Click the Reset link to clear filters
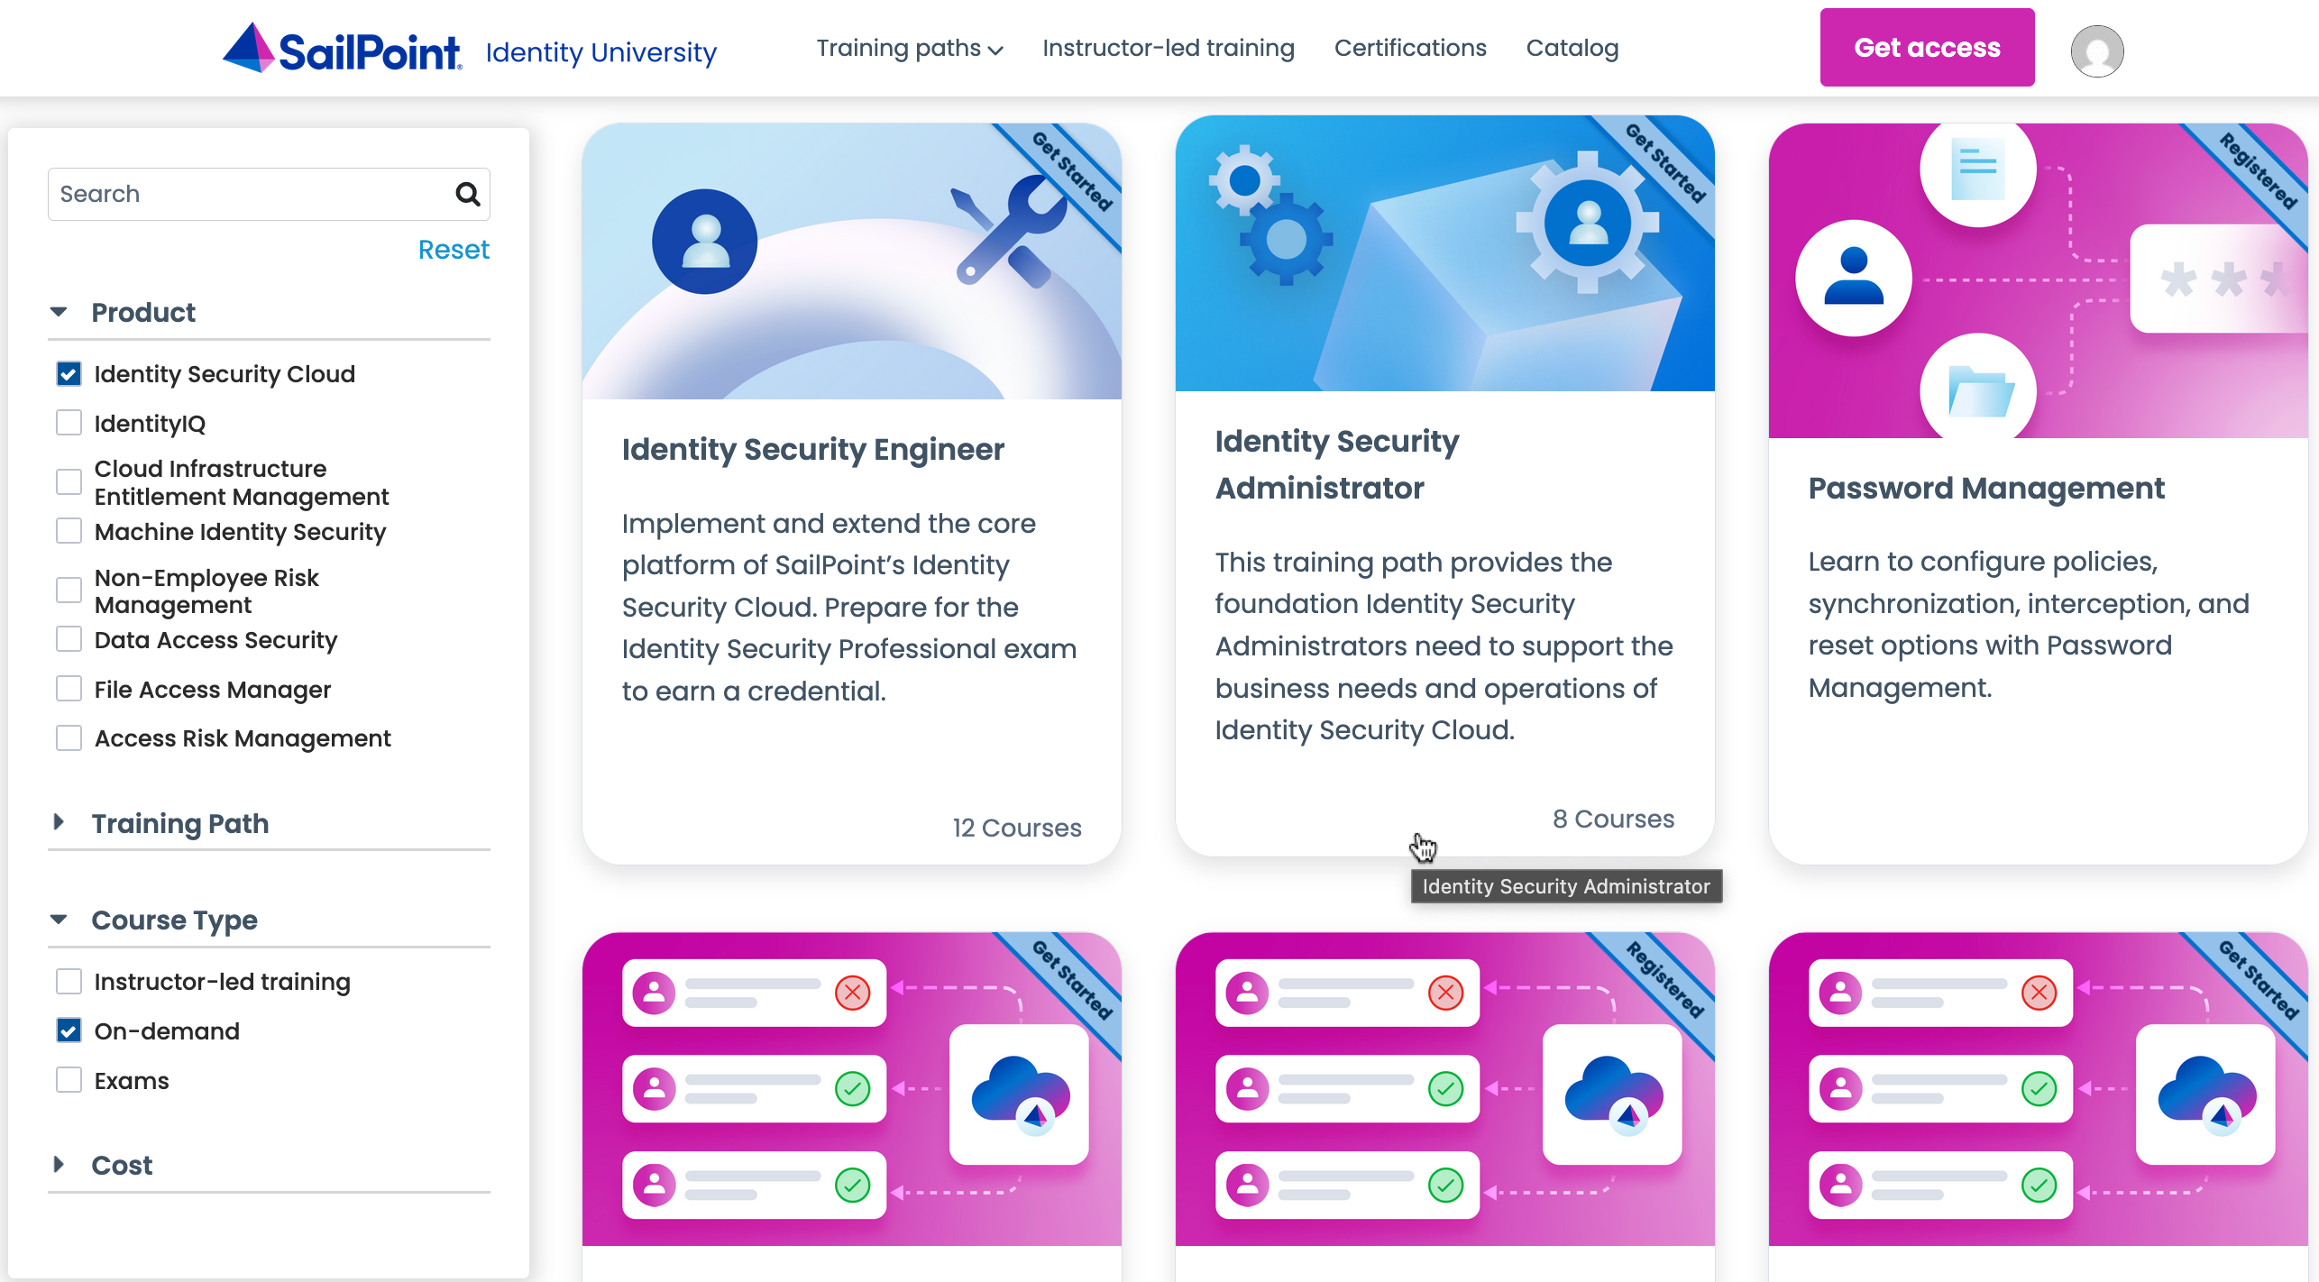This screenshot has height=1282, width=2319. click(x=454, y=249)
